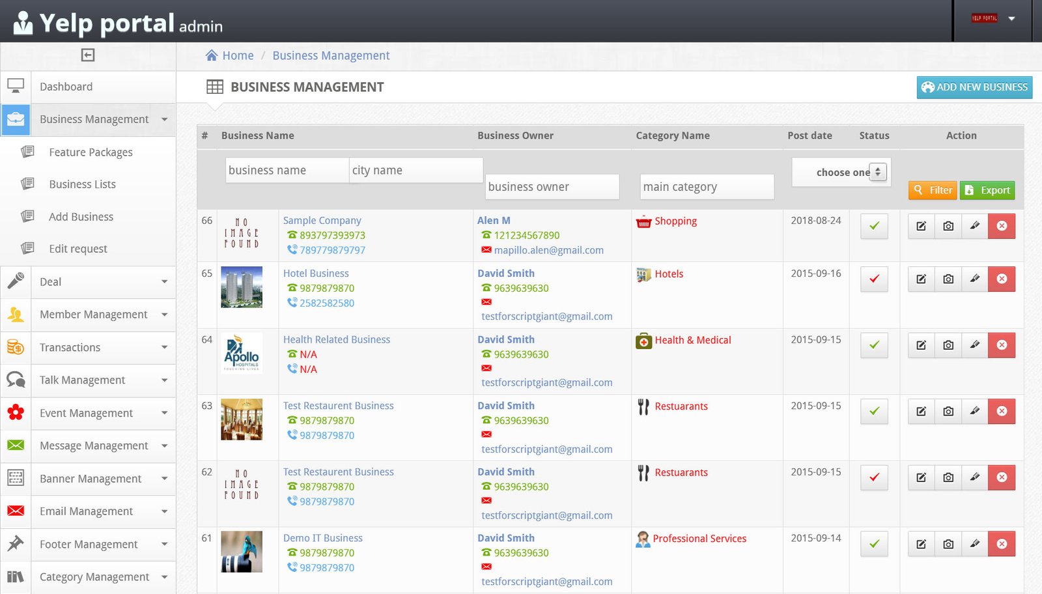Viewport: 1042px width, 594px height.
Task: Click the main category filter field
Action: (707, 186)
